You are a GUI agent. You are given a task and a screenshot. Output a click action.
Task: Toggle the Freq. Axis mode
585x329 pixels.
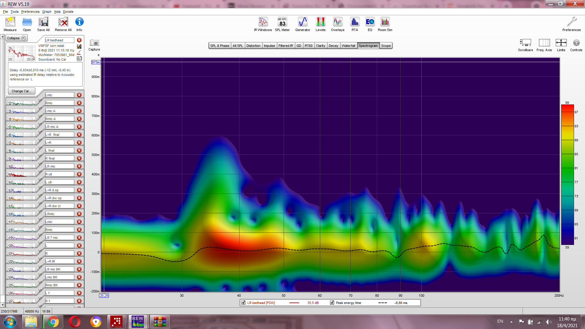[x=544, y=43]
